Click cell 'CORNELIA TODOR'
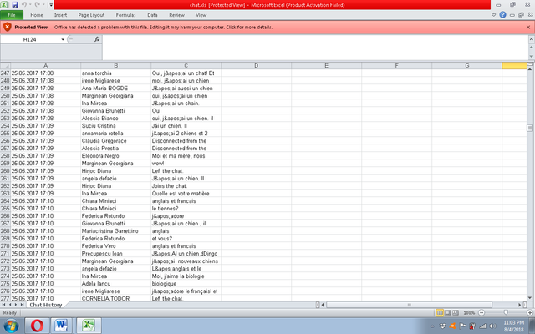Image resolution: width=535 pixels, height=334 pixels. pyautogui.click(x=115, y=298)
